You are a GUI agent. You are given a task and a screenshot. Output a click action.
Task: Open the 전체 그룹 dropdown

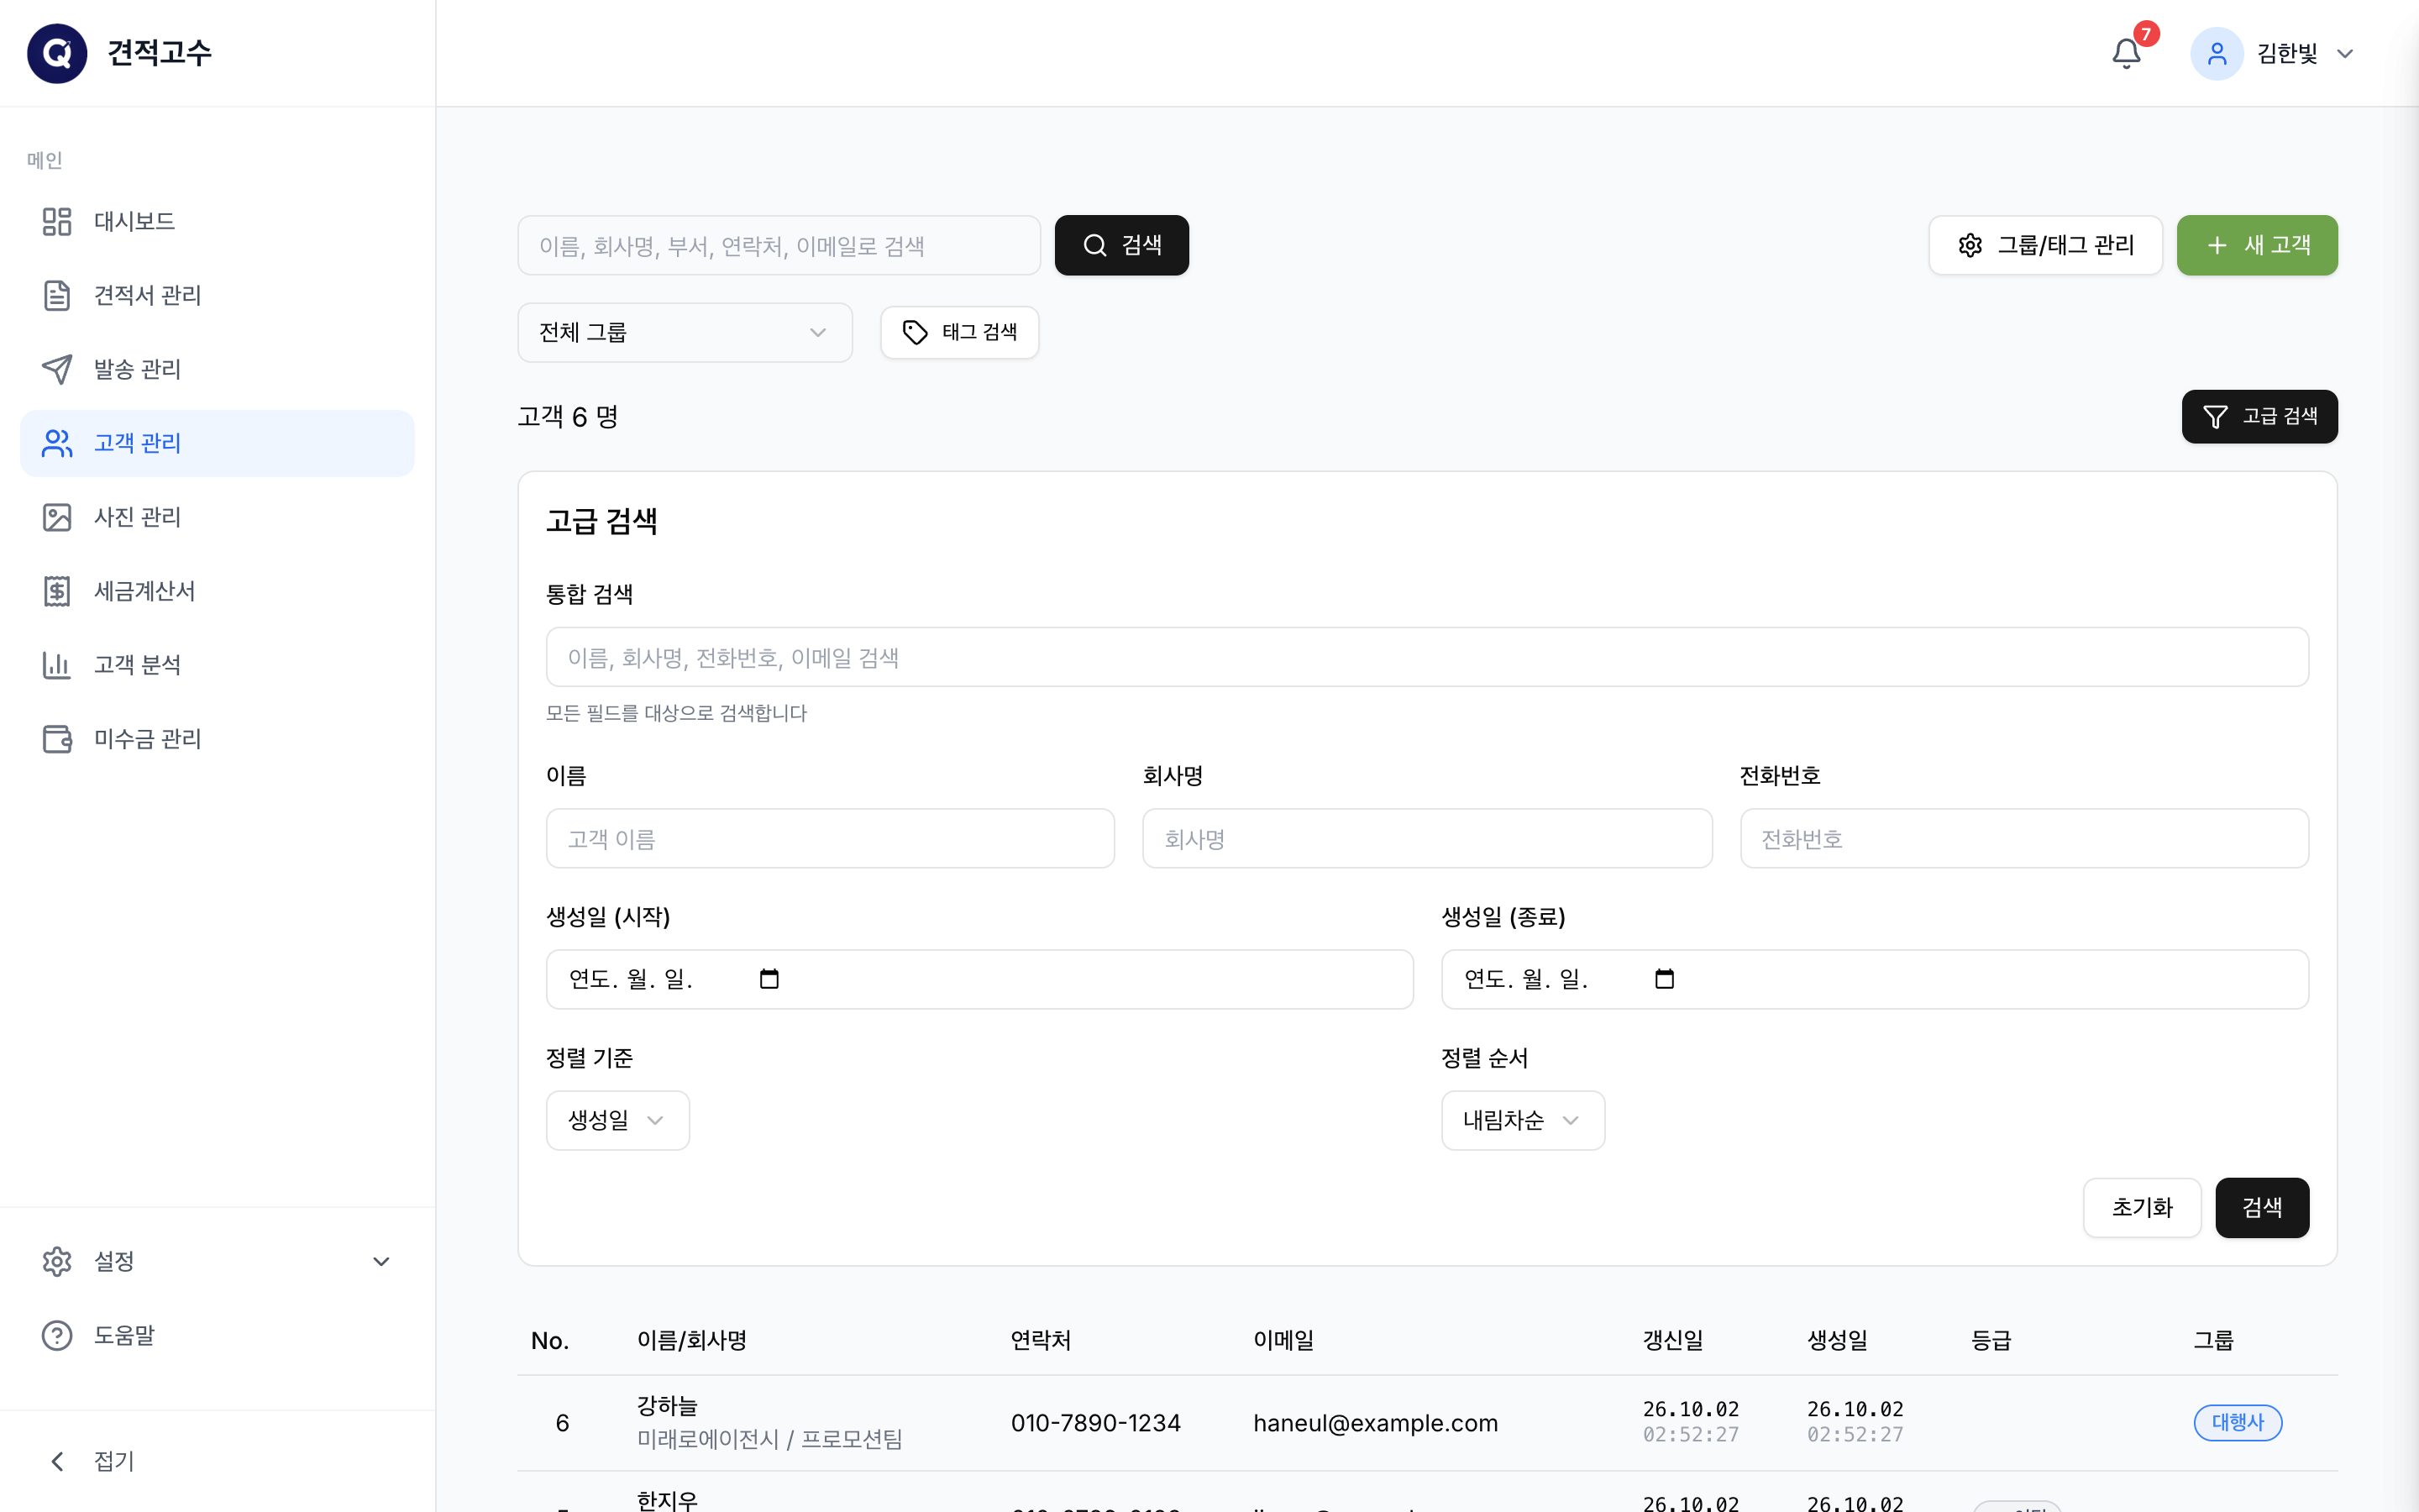coord(685,332)
